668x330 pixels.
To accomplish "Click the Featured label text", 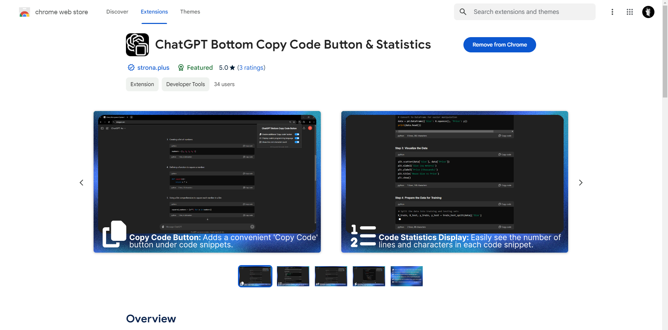I will click(x=200, y=67).
